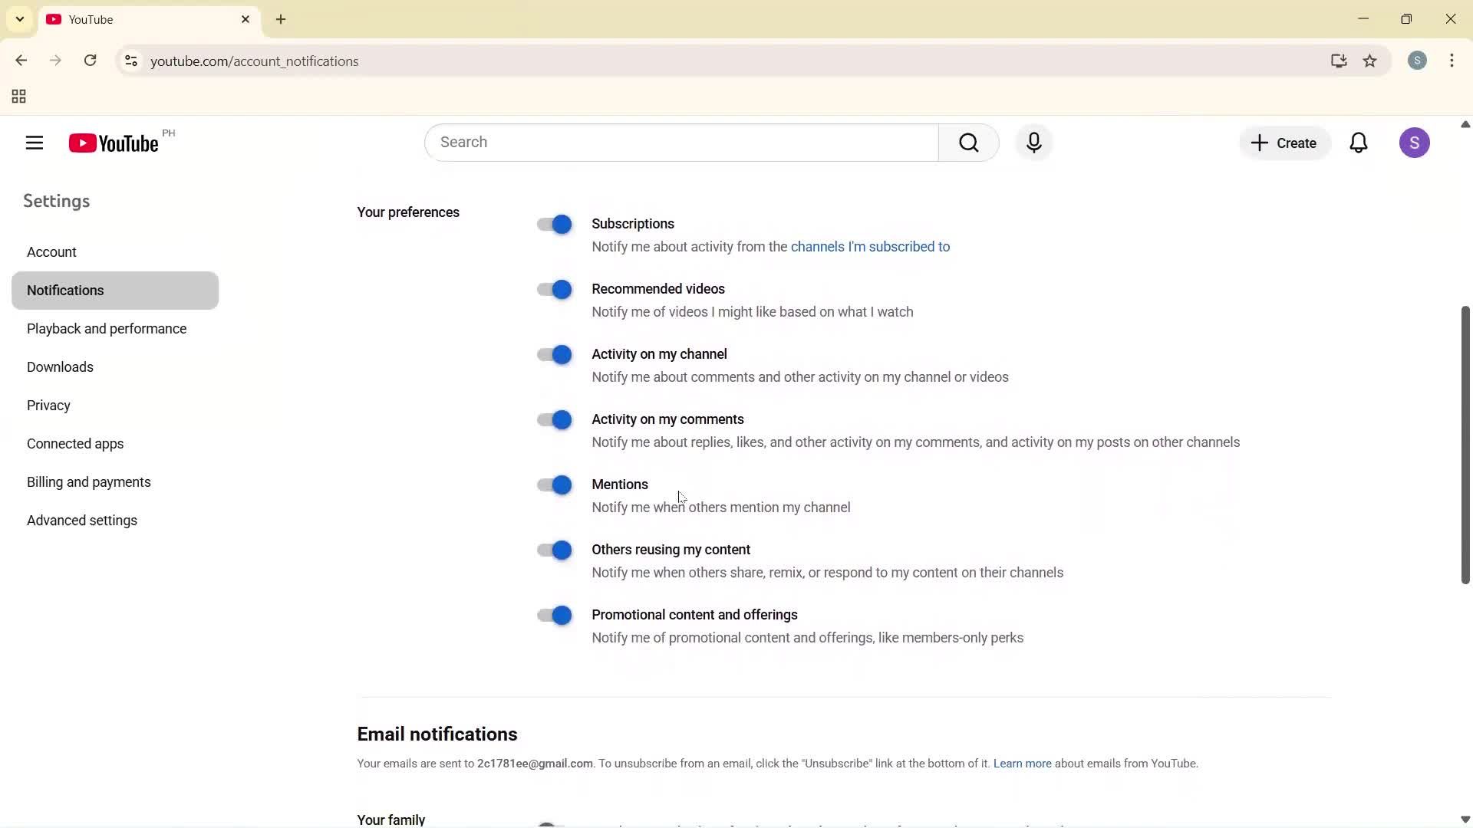The height and width of the screenshot is (828, 1473).
Task: Open the hamburger navigation menu
Action: coord(34,143)
